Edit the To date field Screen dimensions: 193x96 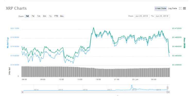click(x=162, y=16)
